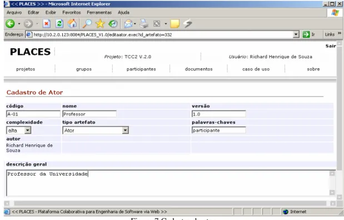The image size is (344, 220).
Task: Open the Search magnifier icon
Action: point(87,23)
